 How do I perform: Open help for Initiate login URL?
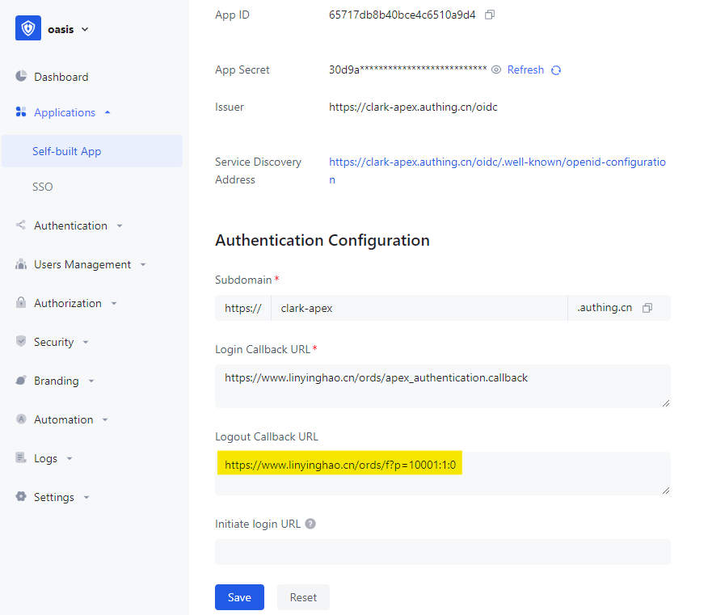(310, 524)
